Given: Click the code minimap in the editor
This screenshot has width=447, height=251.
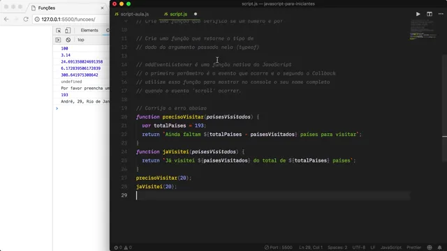Looking at the screenshot, I should 423,29.
